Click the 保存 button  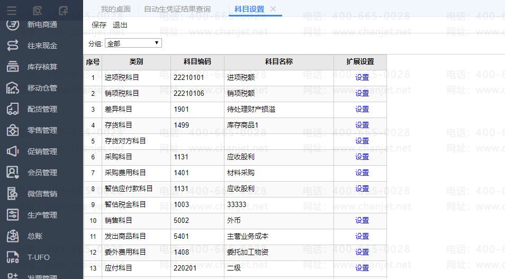click(99, 25)
